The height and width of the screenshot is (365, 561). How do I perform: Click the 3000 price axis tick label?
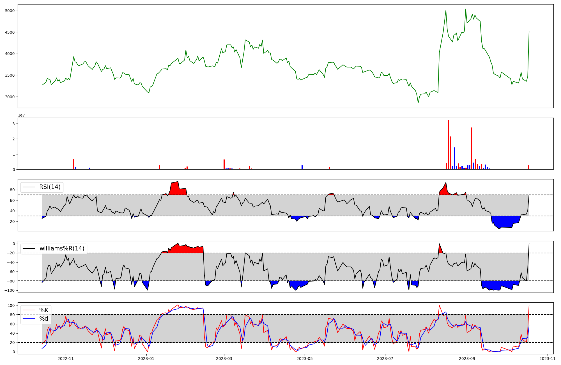coord(10,97)
